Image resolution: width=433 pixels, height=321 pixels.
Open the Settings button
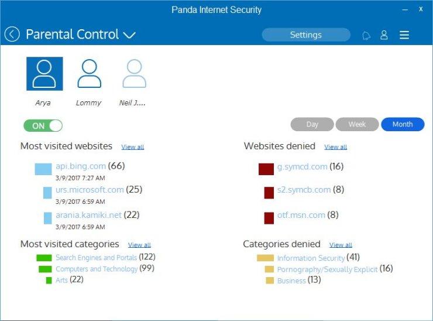coord(306,35)
